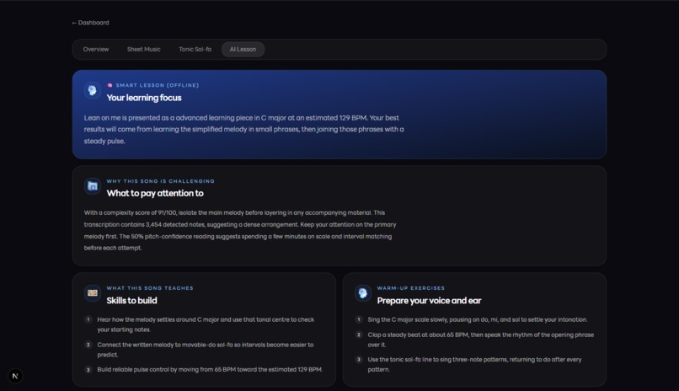Click the 'SMART LESSON (OFFLINE)' label
The height and width of the screenshot is (391, 679).
(x=158, y=85)
